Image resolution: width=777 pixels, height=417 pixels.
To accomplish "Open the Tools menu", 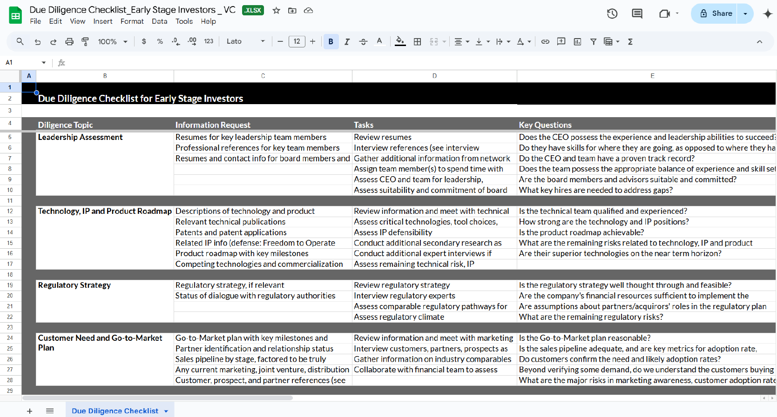I will [184, 21].
